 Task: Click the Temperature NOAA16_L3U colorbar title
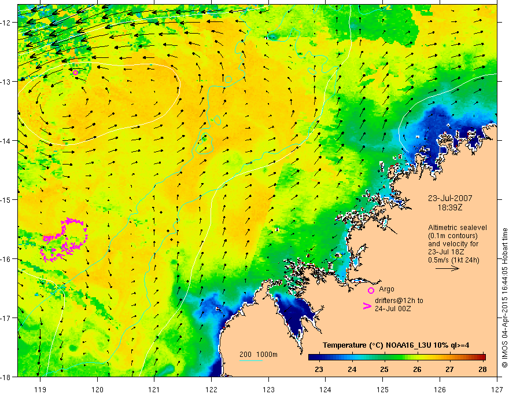pyautogui.click(x=396, y=345)
